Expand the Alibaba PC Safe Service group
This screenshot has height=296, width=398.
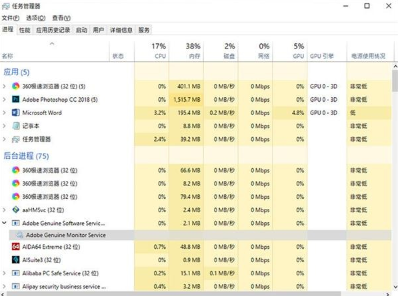[x=4, y=273]
